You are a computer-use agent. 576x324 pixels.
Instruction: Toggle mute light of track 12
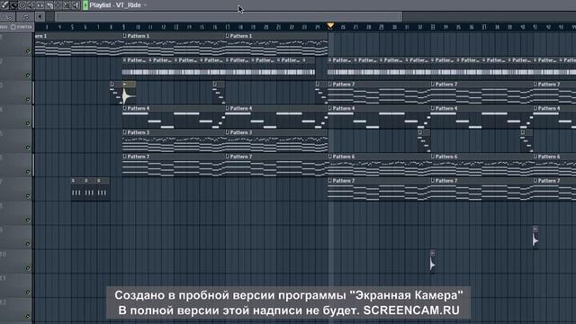pyautogui.click(x=28, y=316)
